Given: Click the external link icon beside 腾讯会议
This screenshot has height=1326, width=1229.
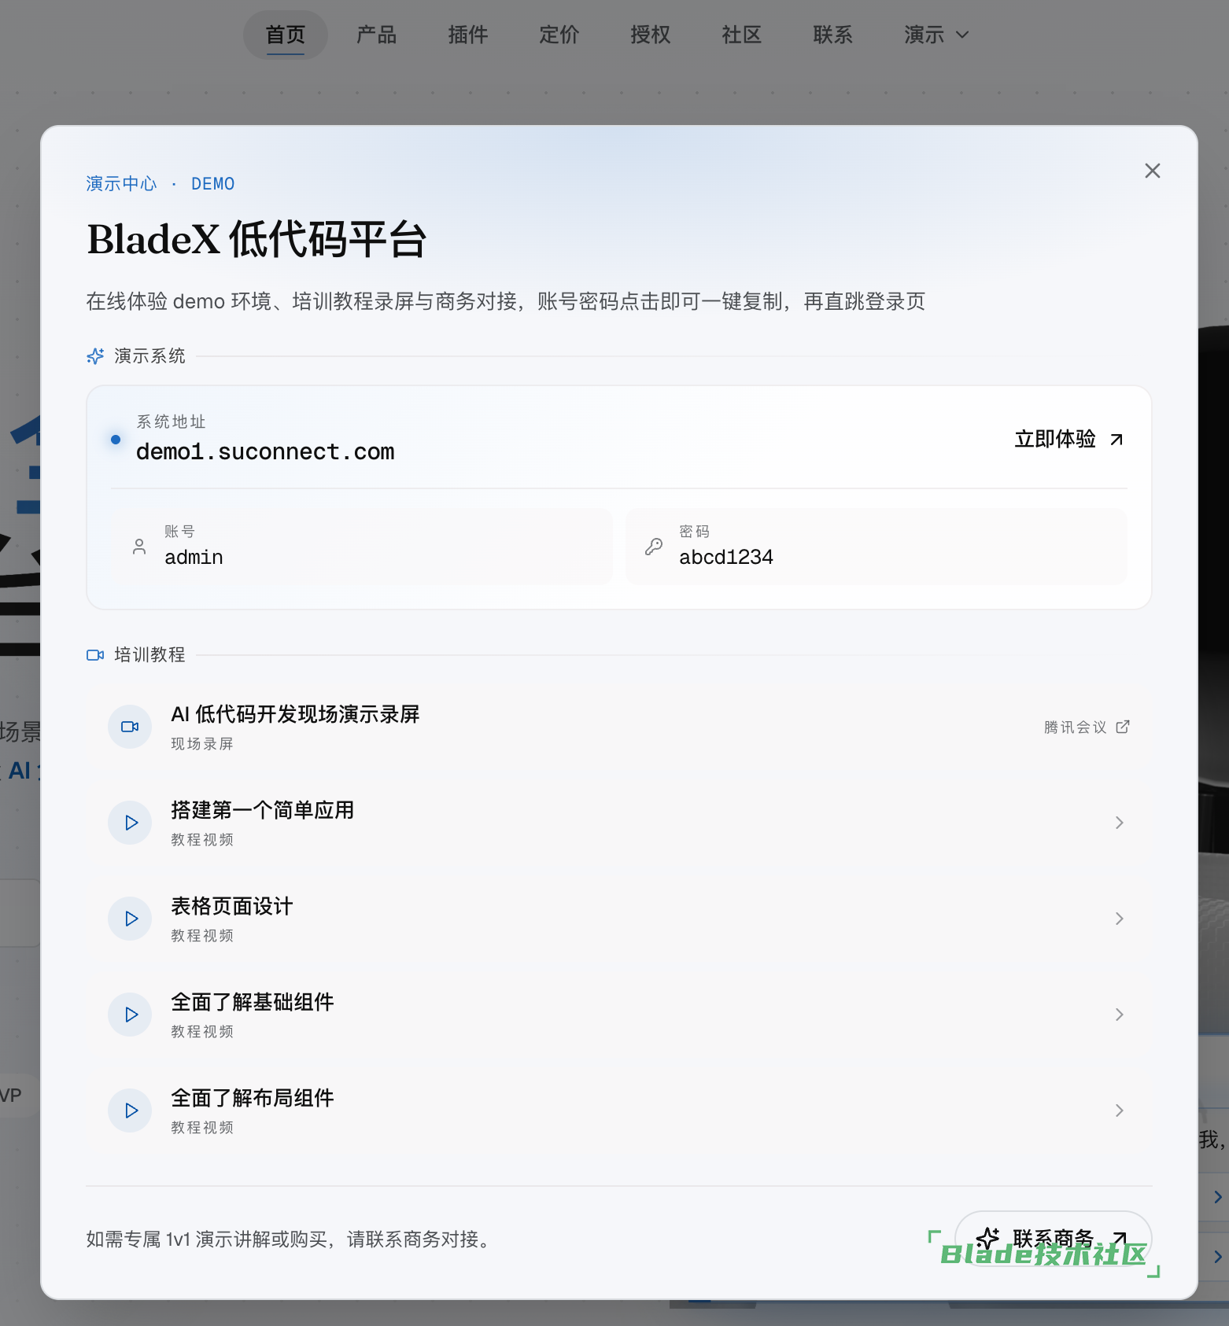Looking at the screenshot, I should coord(1123,727).
